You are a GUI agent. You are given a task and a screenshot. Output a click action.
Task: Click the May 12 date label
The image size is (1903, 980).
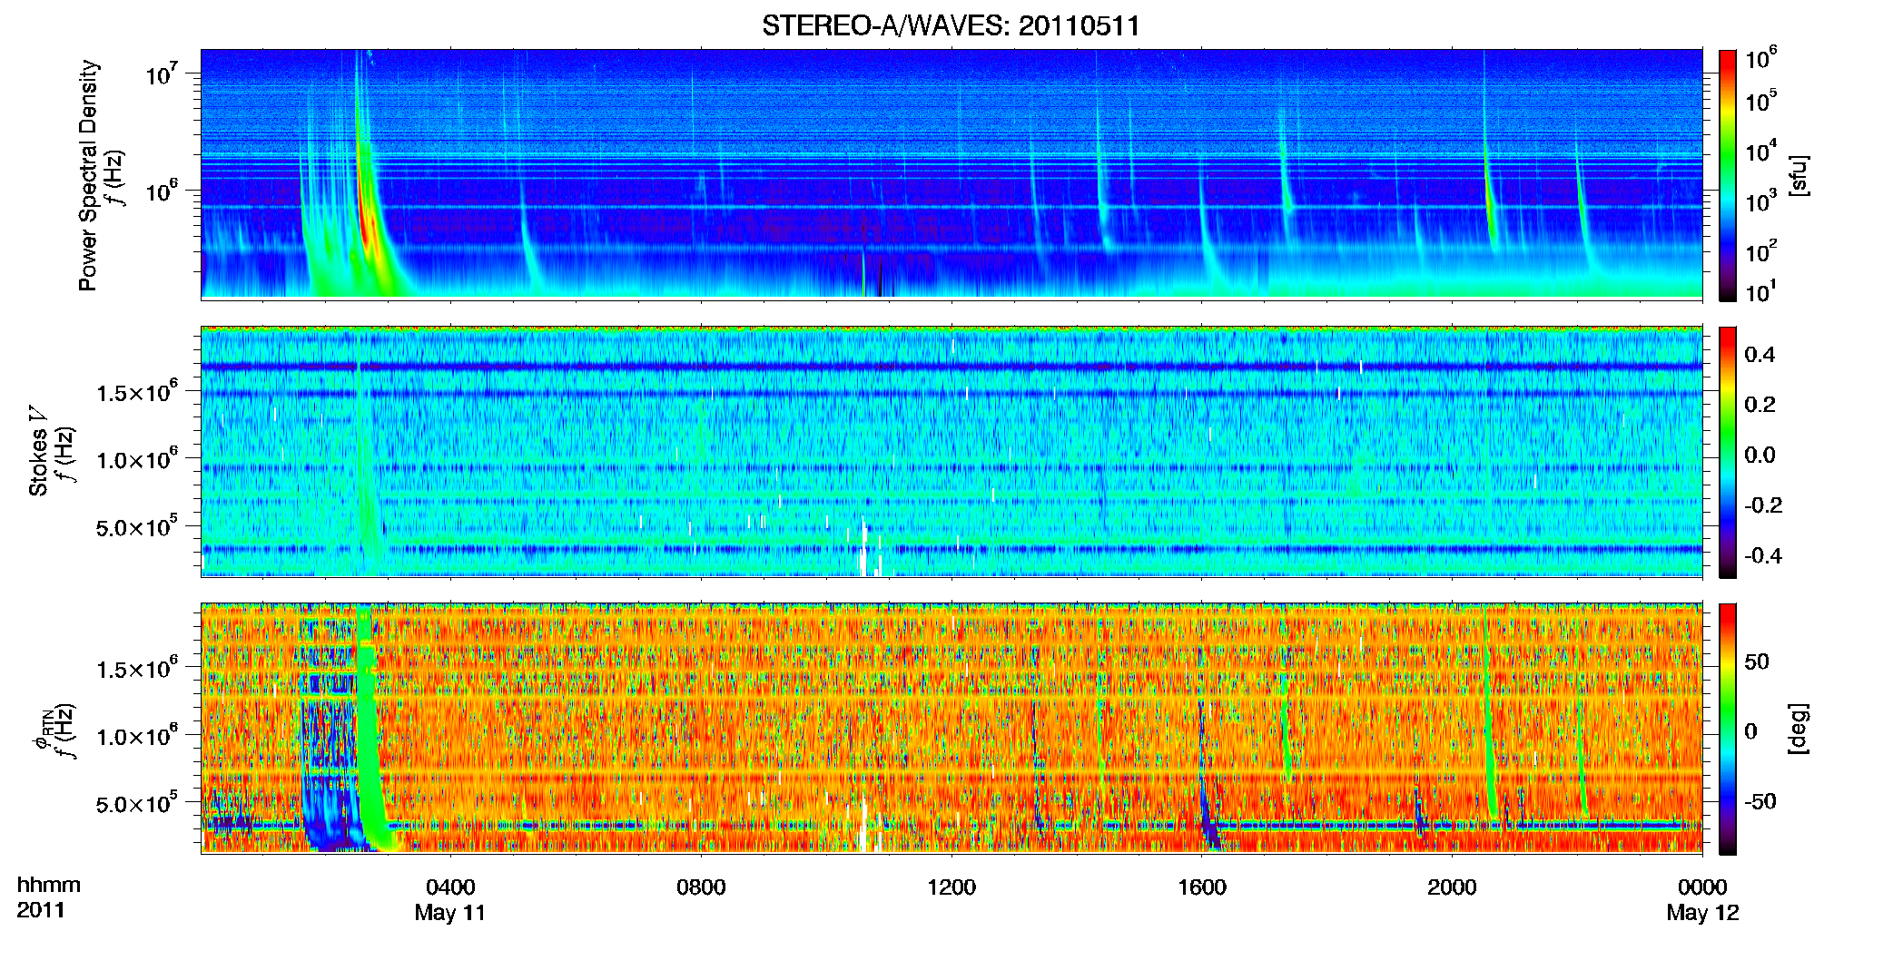click(1702, 913)
